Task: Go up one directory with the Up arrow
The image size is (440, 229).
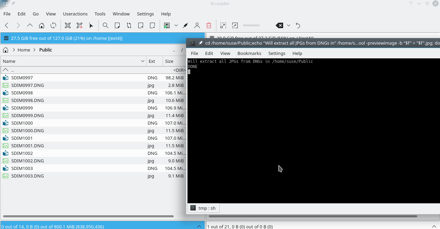Action: 30,25
